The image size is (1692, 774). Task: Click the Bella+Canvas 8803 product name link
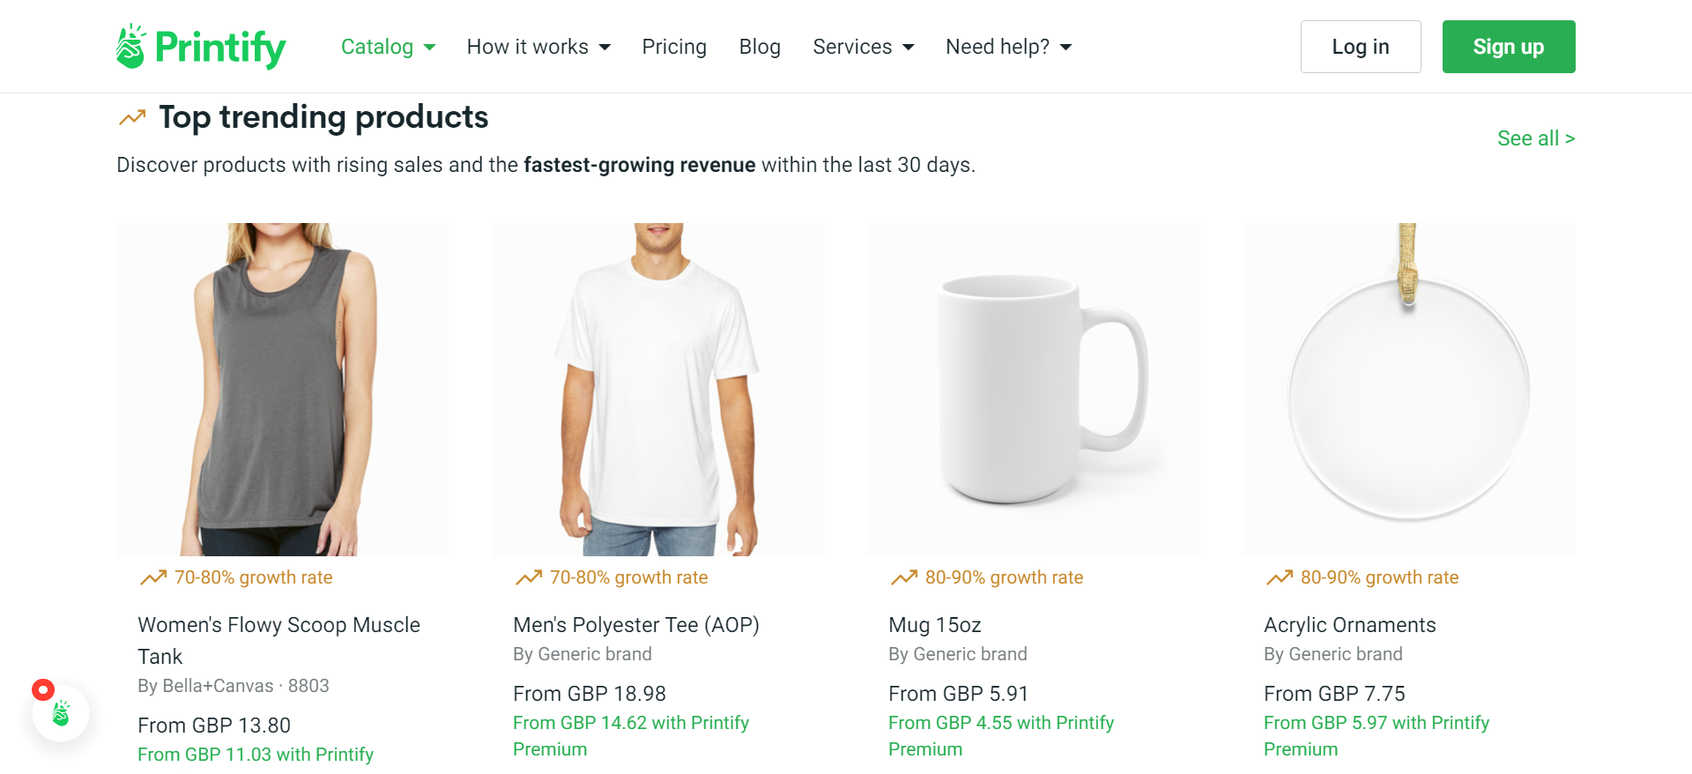pos(278,640)
